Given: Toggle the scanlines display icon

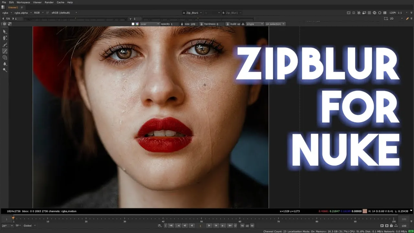Looking at the screenshot, I should [369, 13].
